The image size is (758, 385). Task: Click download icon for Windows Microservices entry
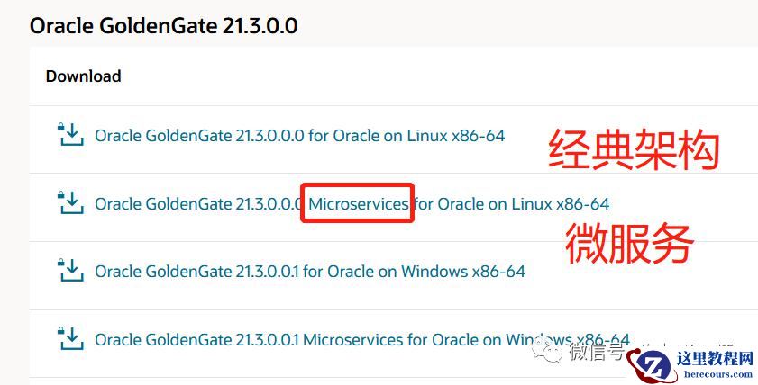click(x=71, y=339)
